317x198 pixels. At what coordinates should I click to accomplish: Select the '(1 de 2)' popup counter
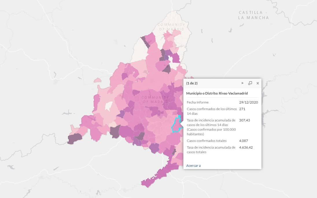coord(192,83)
